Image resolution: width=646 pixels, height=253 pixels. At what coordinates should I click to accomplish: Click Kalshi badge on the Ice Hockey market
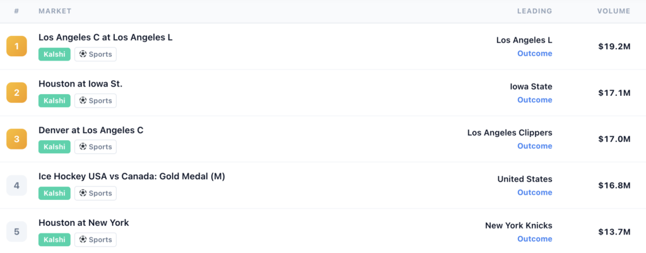[54, 193]
